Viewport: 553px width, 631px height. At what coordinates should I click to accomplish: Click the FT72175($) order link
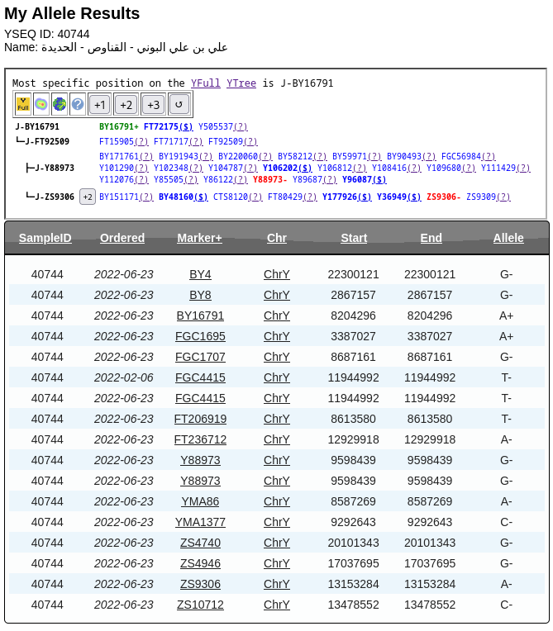click(x=169, y=126)
